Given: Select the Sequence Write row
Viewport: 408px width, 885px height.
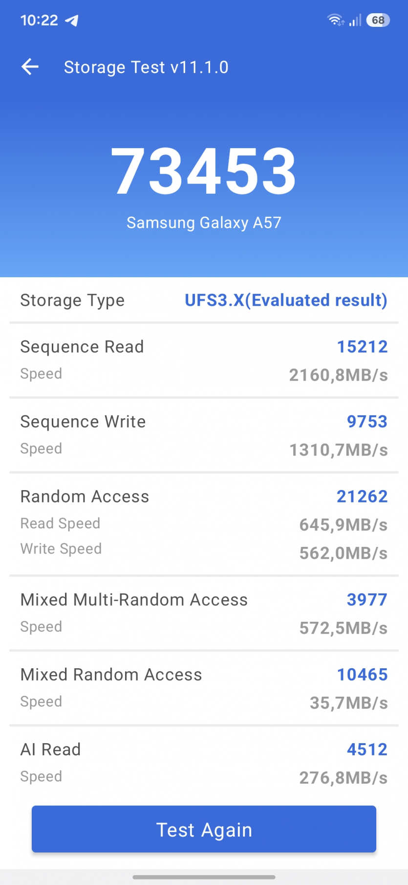Looking at the screenshot, I should click(204, 435).
